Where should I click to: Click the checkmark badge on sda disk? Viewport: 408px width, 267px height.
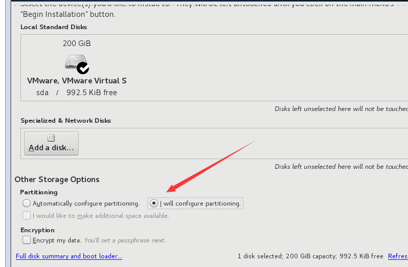tap(83, 68)
